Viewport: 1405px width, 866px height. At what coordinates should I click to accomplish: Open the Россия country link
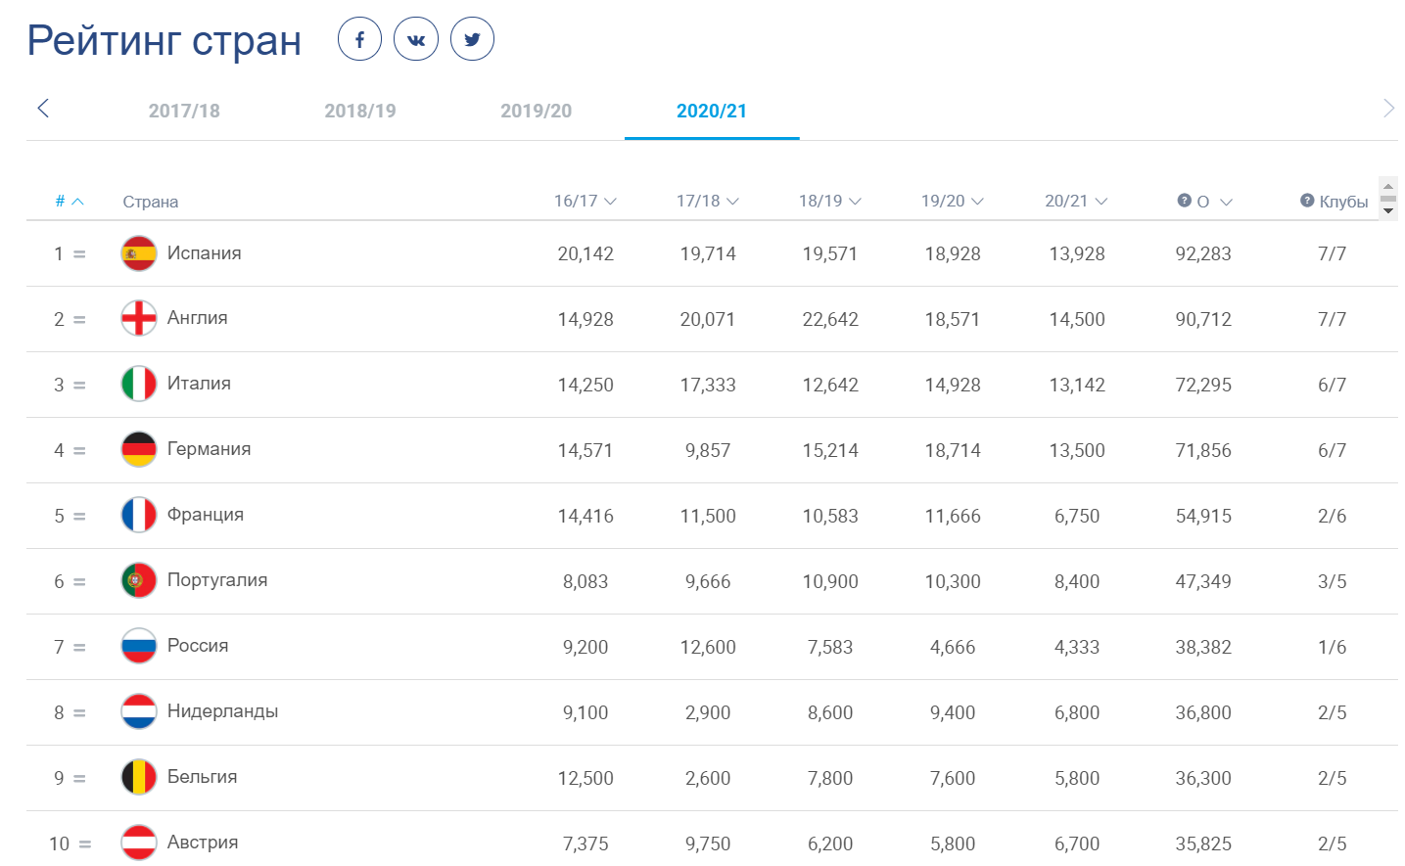198,646
